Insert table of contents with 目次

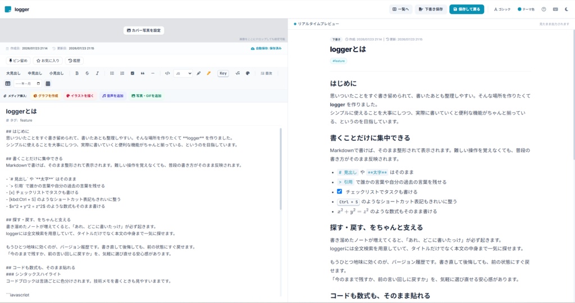click(x=267, y=74)
